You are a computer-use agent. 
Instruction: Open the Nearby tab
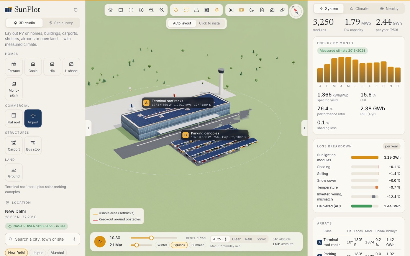coord(389,9)
